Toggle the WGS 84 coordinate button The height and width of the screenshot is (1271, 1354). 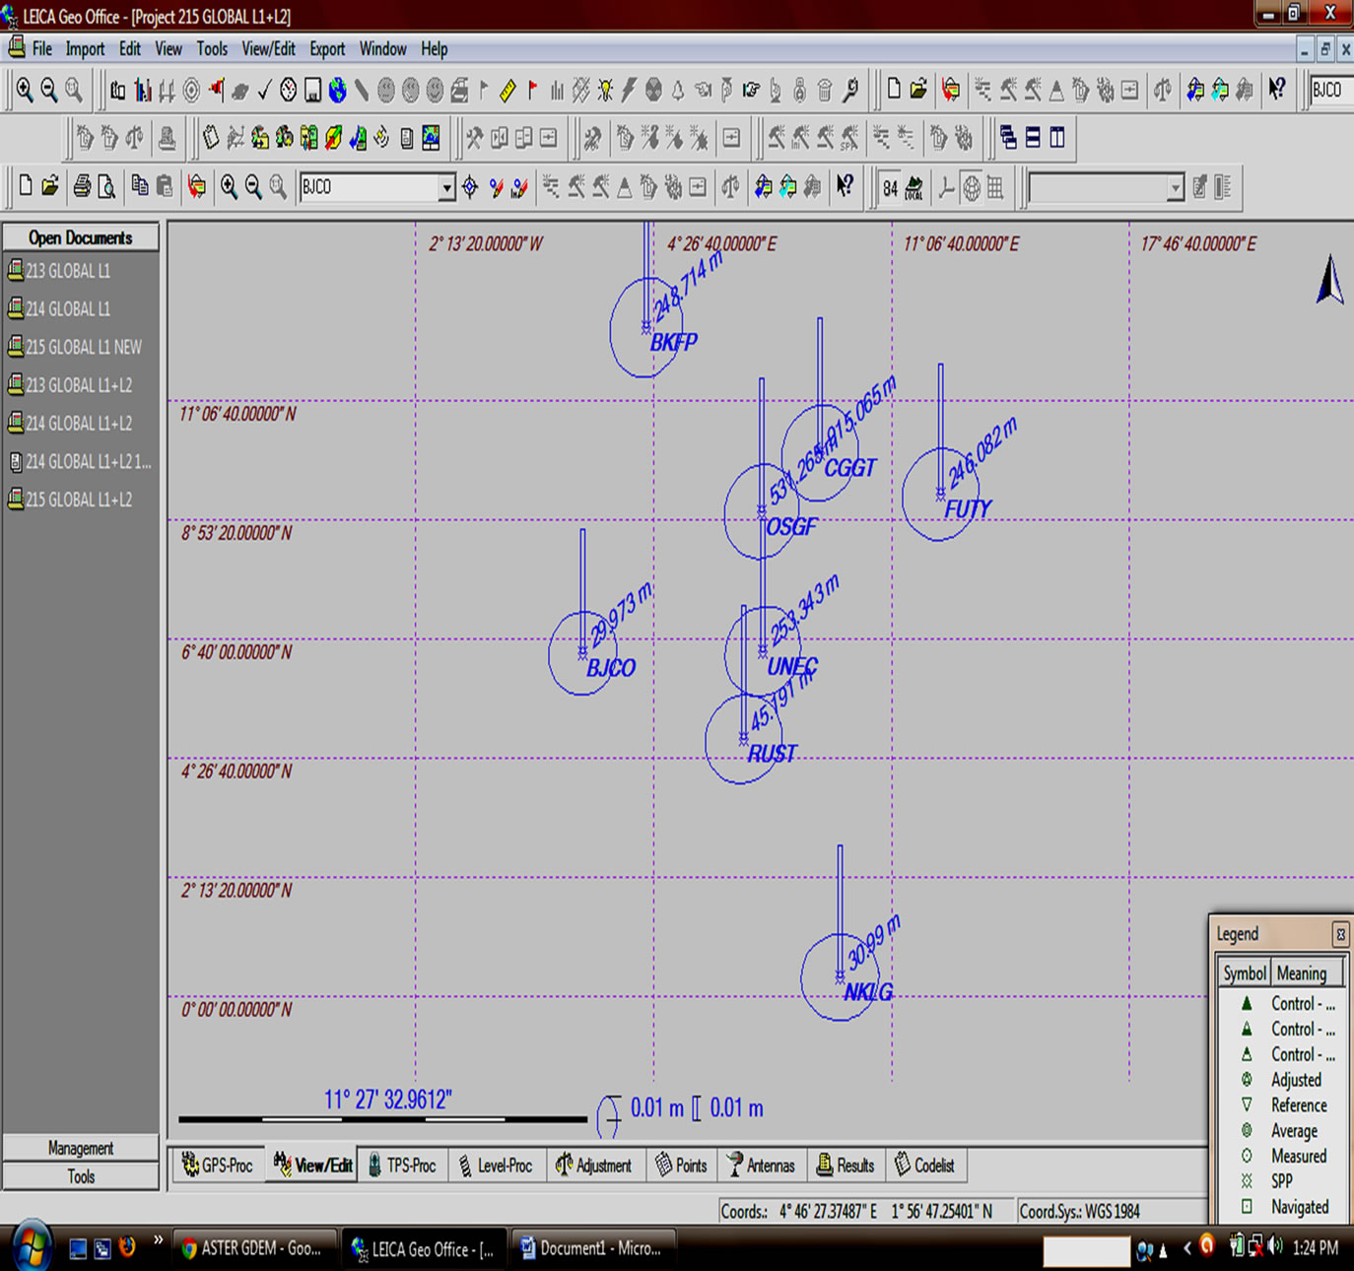pos(890,187)
